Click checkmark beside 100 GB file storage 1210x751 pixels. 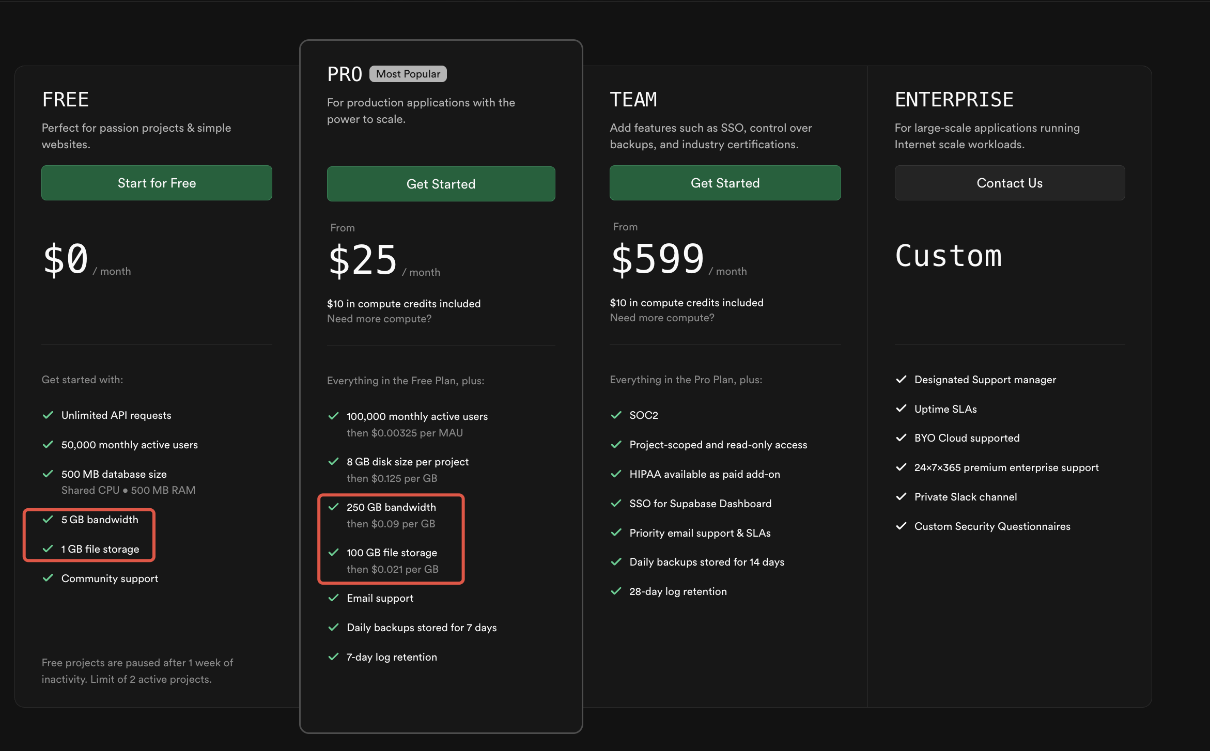coord(334,553)
